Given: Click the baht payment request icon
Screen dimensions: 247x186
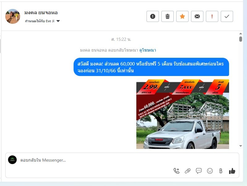Looking at the screenshot, I should point(221,171).
